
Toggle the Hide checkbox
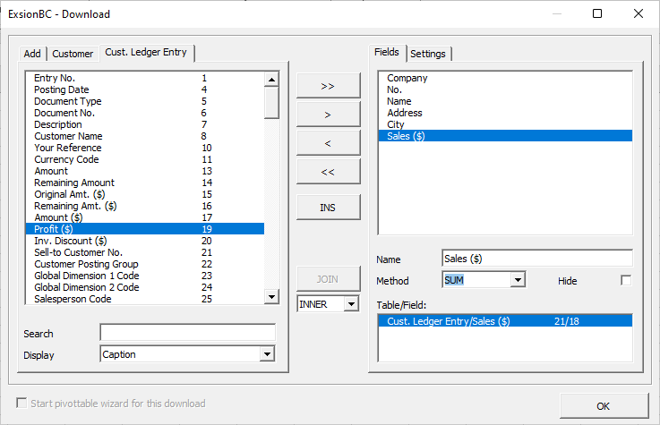tap(626, 280)
